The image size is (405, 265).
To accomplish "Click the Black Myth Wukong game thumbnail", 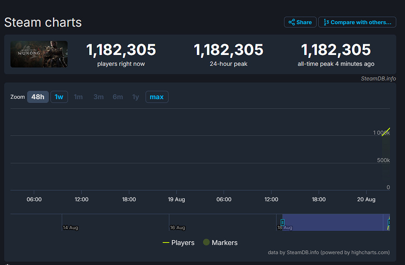I will [x=39, y=54].
